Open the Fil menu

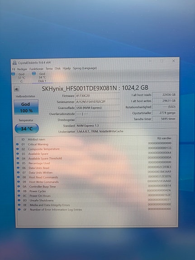pos(14,69)
